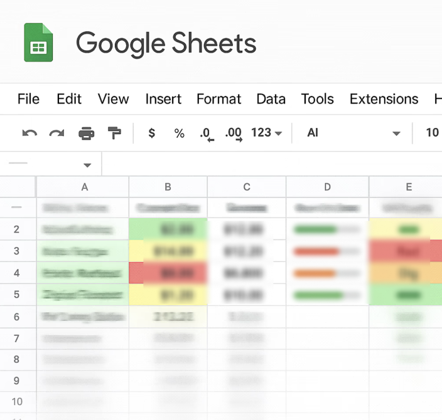Click the select-all corner box
The width and height of the screenshot is (442, 420).
point(18,187)
